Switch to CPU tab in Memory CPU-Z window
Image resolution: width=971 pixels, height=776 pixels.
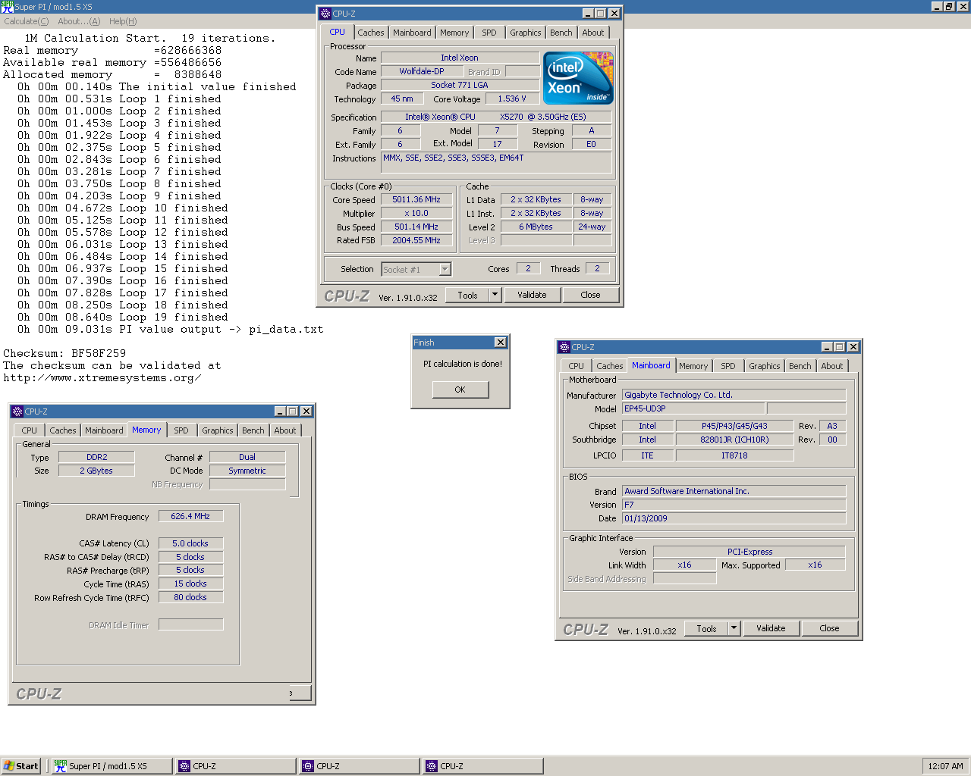tap(30, 430)
